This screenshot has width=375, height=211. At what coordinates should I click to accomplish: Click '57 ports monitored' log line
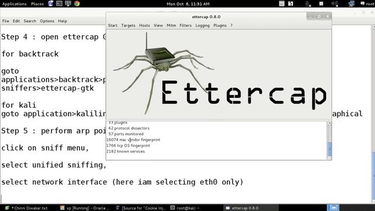point(126,134)
